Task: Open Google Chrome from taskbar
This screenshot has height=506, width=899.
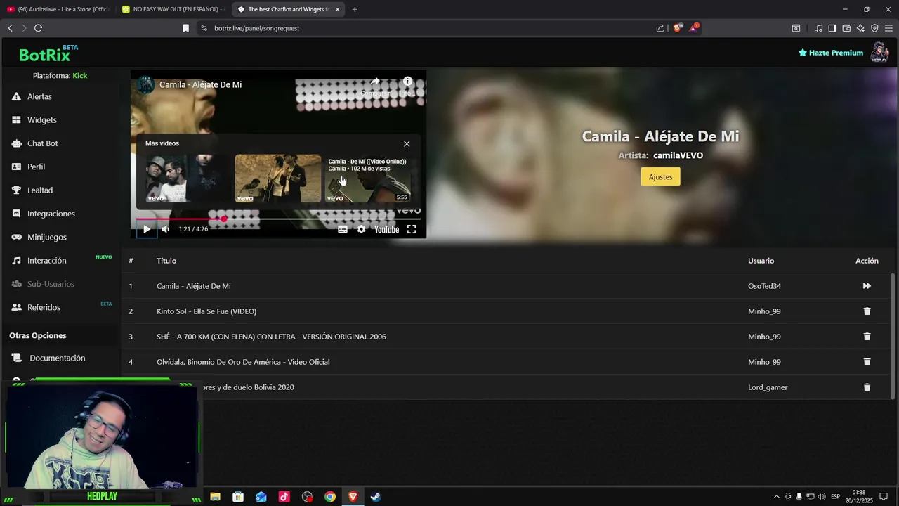Action: coord(330,497)
